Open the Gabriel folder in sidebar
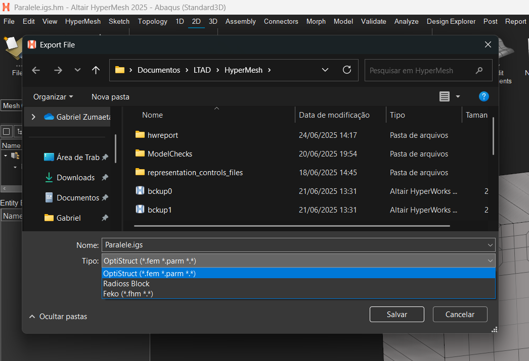 tap(62, 218)
